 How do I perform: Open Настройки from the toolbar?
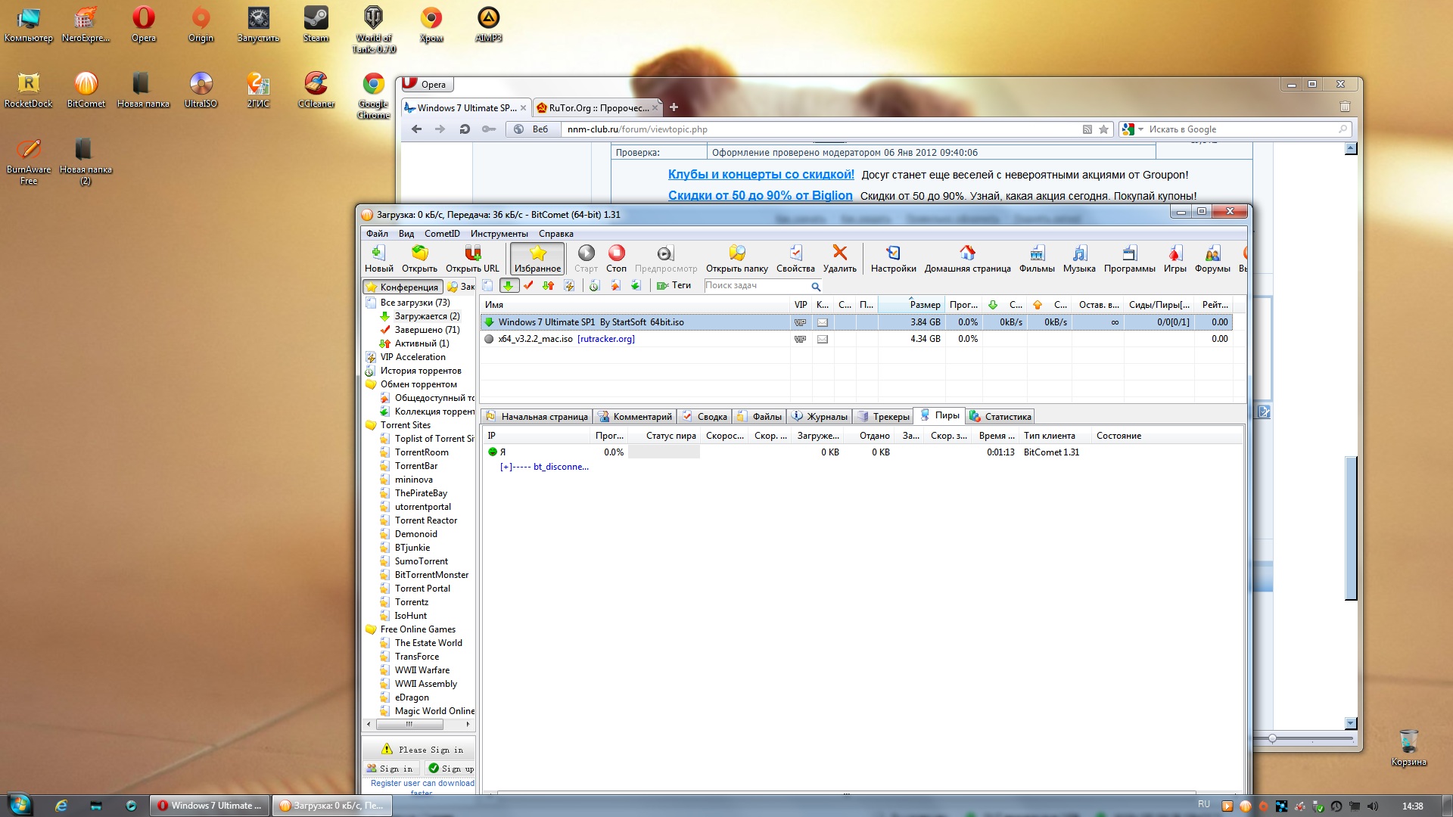click(x=893, y=253)
